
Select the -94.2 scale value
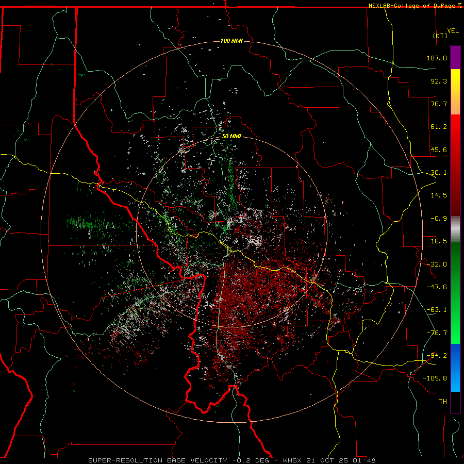point(437,355)
